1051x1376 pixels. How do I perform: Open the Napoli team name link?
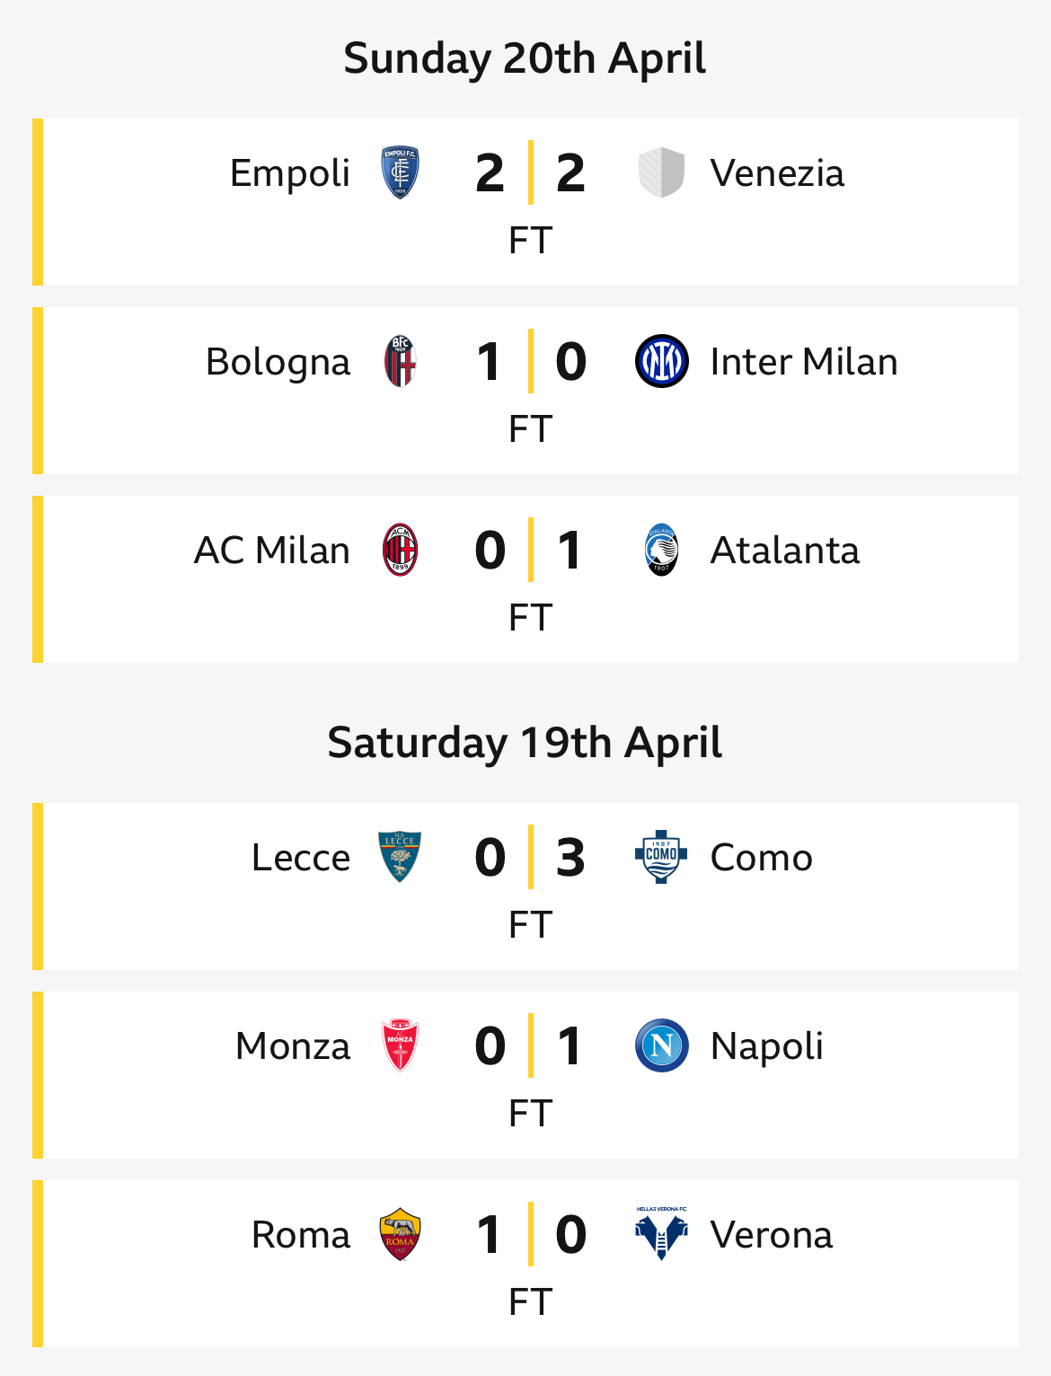click(x=766, y=1045)
